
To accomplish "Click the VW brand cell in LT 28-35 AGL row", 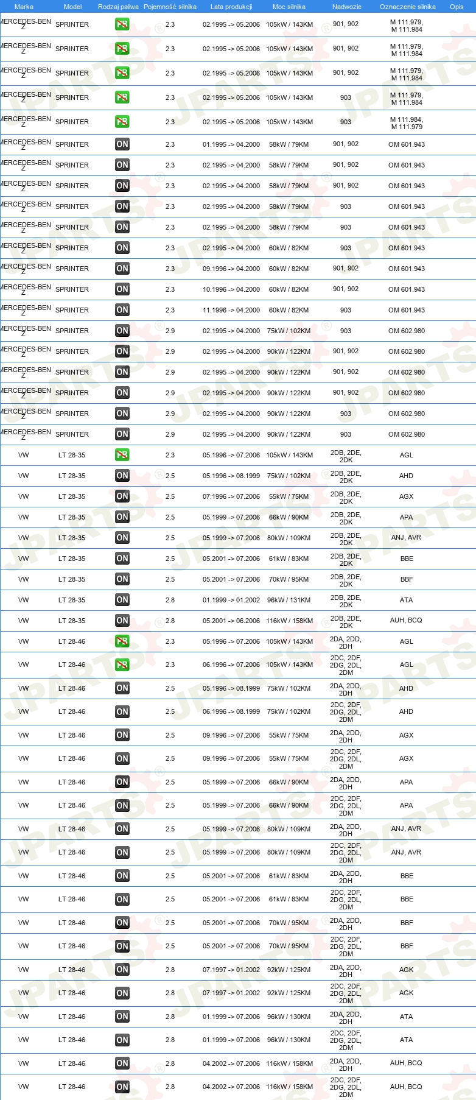I will point(24,455).
